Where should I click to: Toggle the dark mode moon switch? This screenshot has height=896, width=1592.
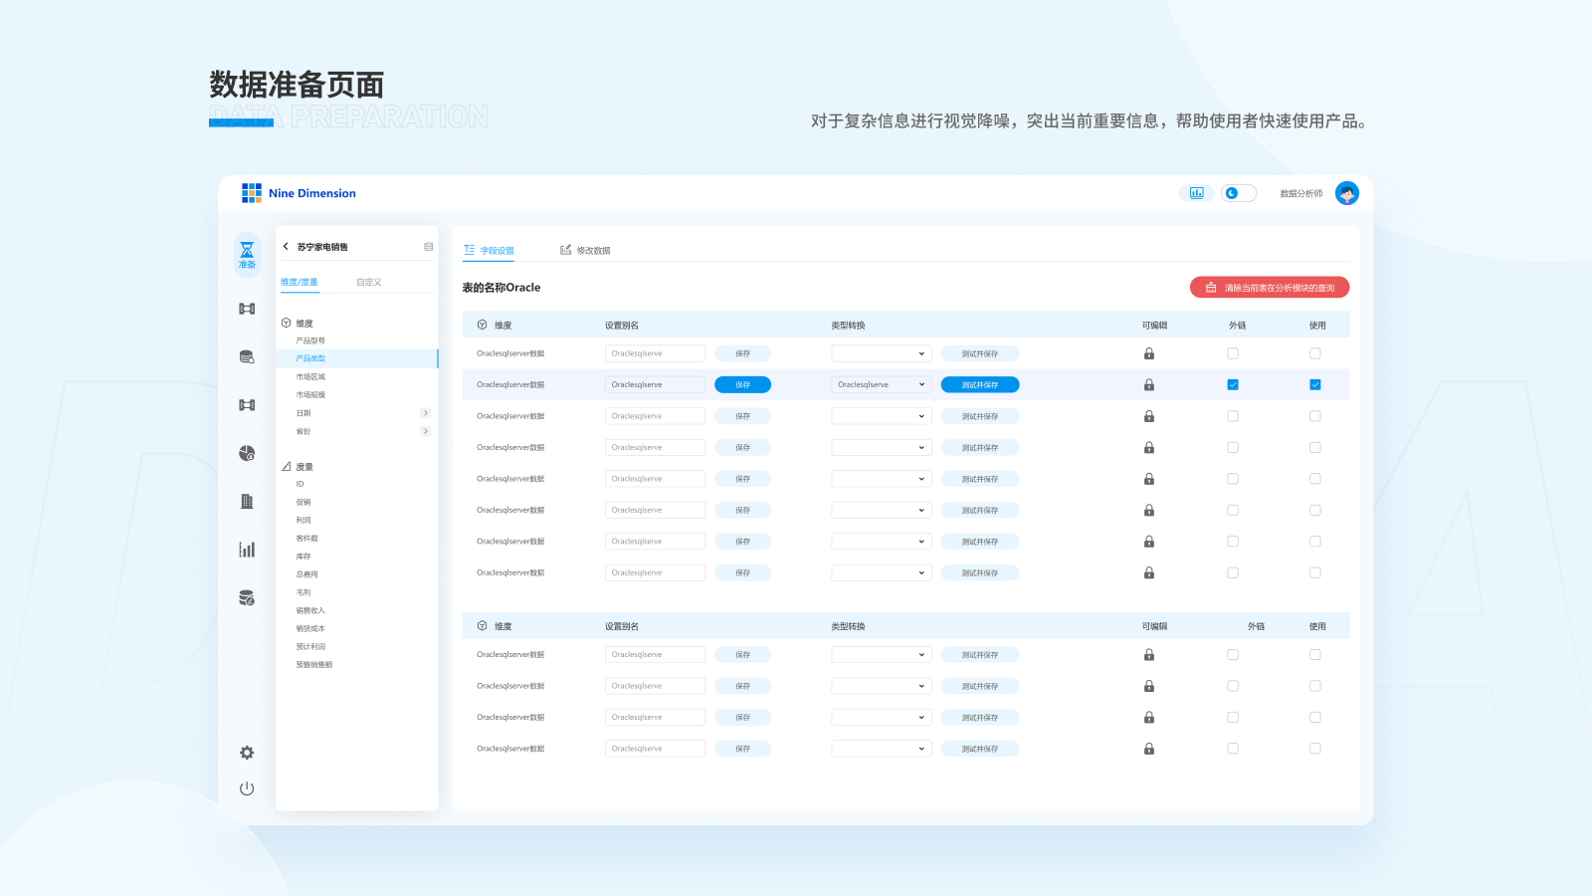click(1239, 193)
